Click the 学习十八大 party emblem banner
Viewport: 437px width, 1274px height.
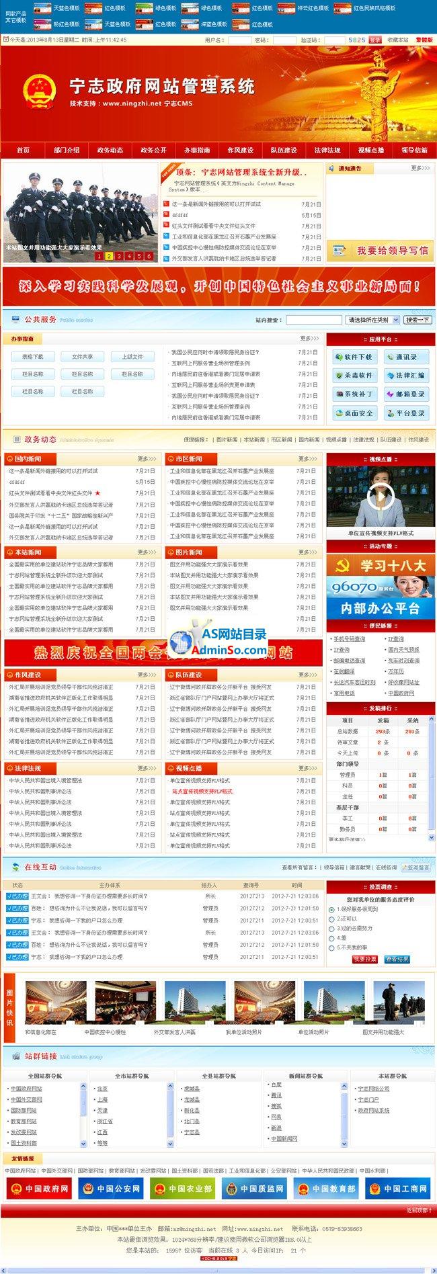380,566
